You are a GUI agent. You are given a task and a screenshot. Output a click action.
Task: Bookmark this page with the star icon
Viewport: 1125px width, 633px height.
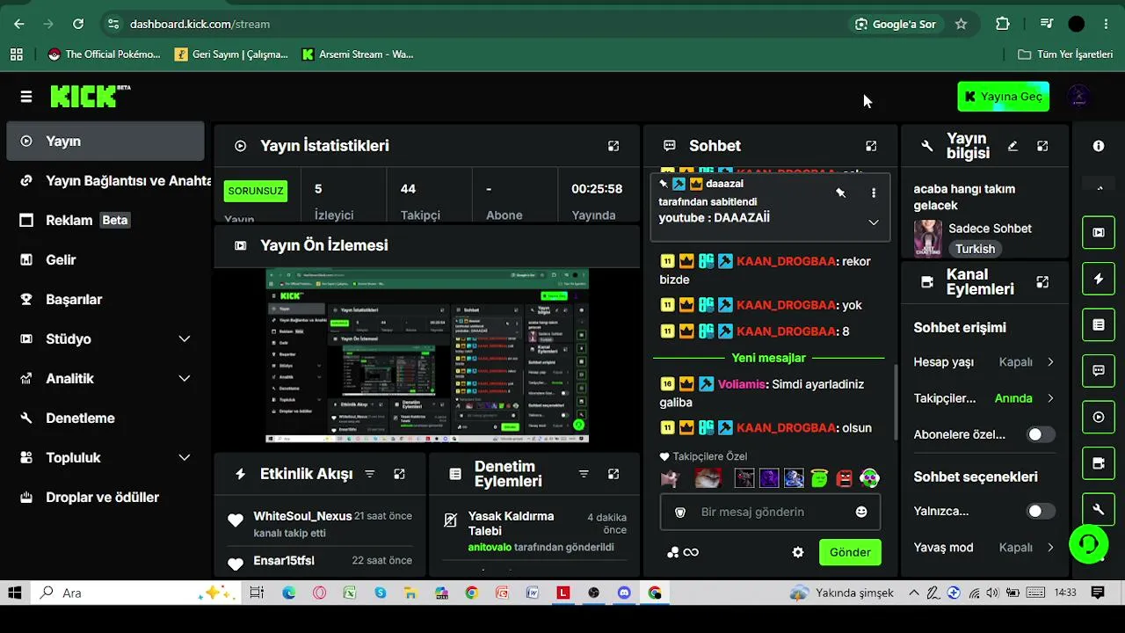click(x=961, y=24)
